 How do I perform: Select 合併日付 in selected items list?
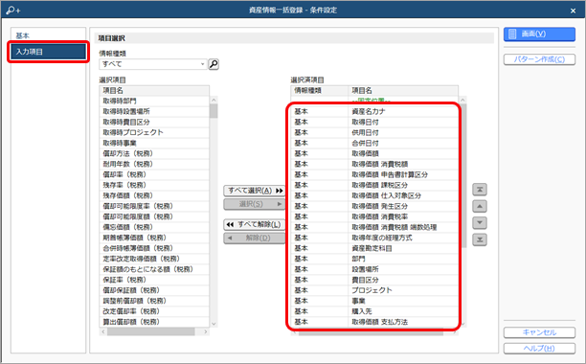(374, 143)
